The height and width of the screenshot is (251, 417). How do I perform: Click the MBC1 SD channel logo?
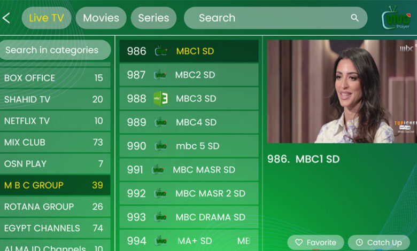point(161,51)
